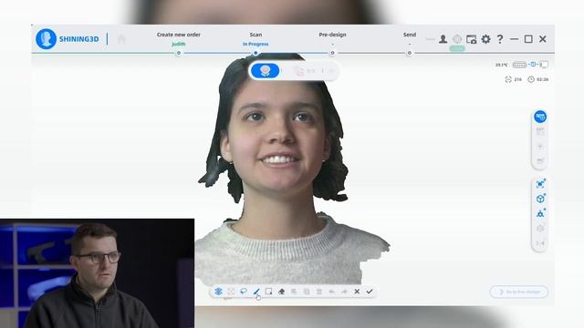Click the Pre-design step progress dot
The height and width of the screenshot is (328, 584).
click(x=332, y=53)
